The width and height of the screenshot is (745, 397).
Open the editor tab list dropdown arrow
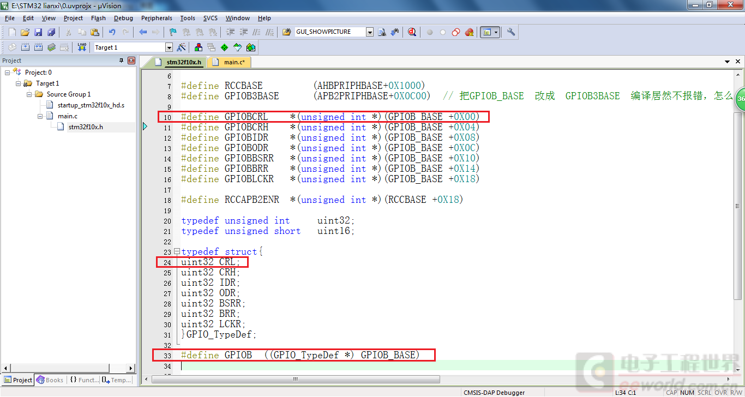click(727, 62)
